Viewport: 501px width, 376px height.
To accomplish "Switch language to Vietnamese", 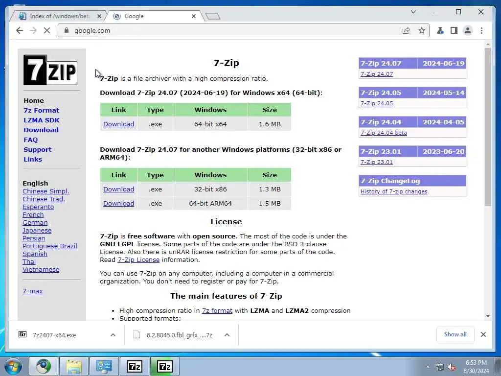I will 41,270.
